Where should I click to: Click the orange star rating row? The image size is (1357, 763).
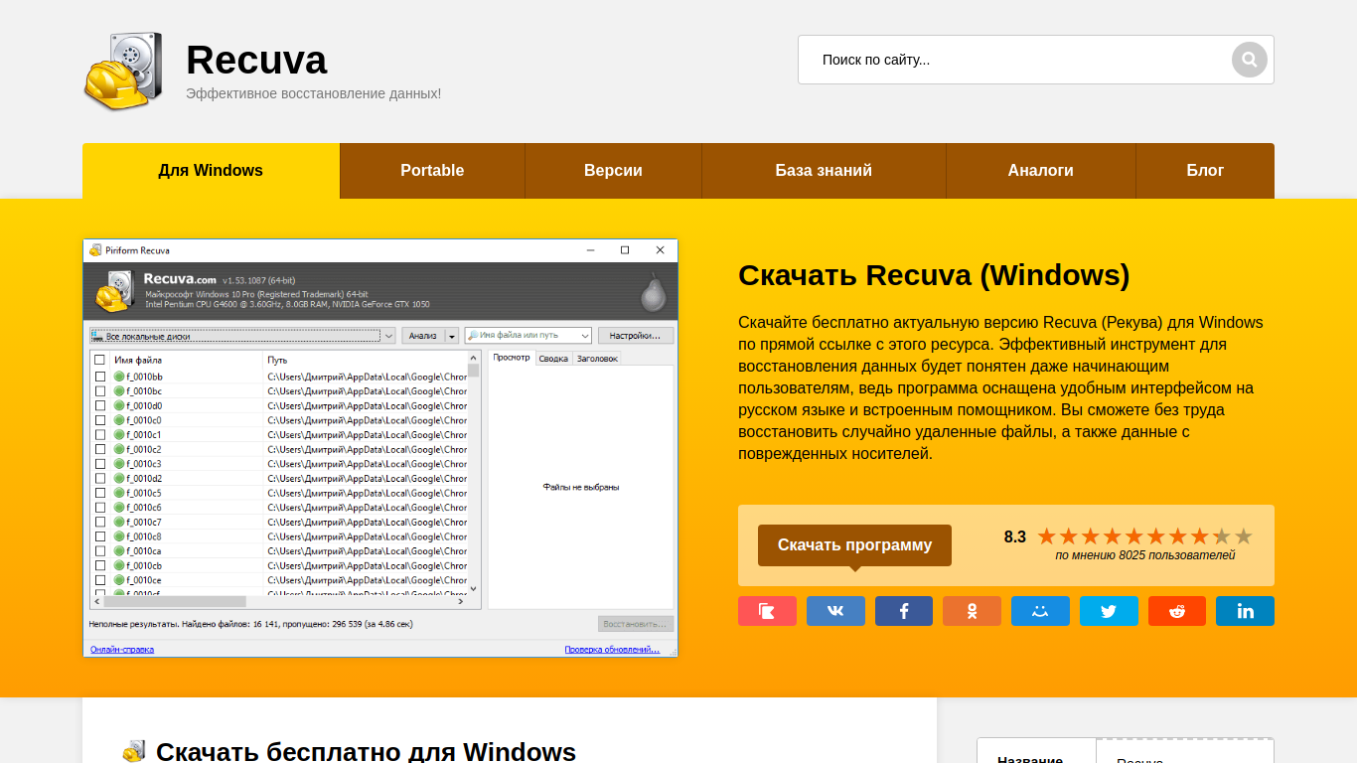pyautogui.click(x=1144, y=536)
